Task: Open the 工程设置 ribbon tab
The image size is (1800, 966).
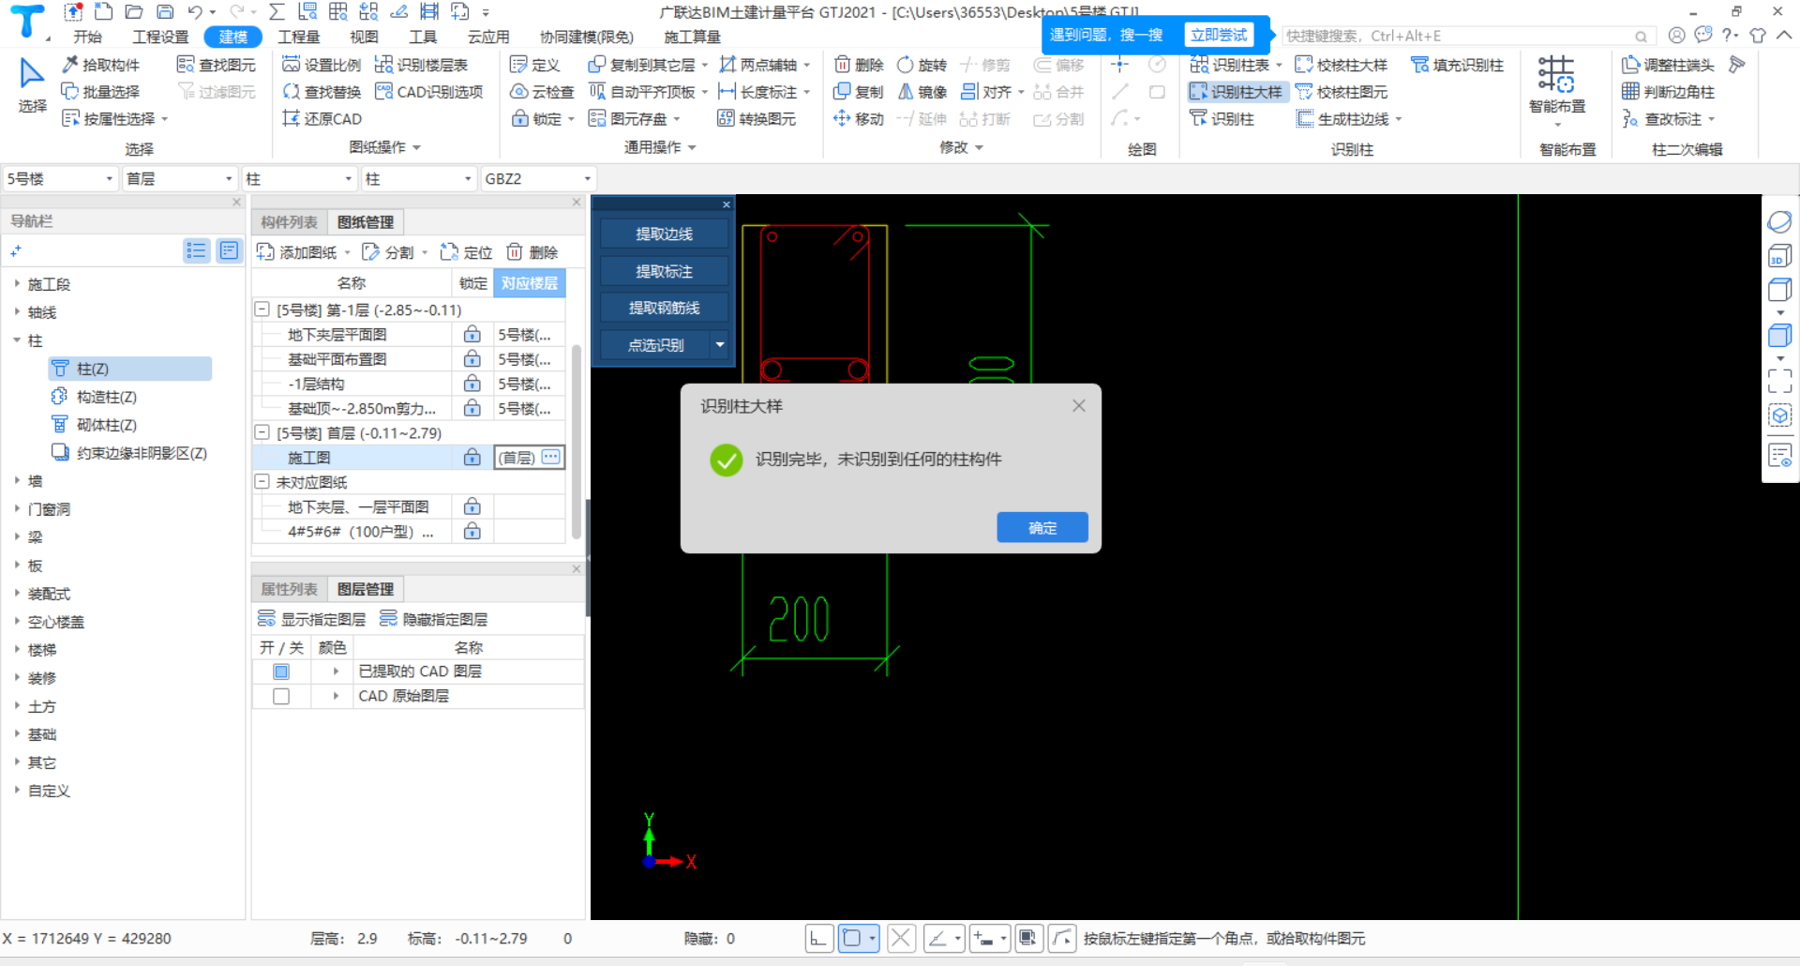Action: 160,37
